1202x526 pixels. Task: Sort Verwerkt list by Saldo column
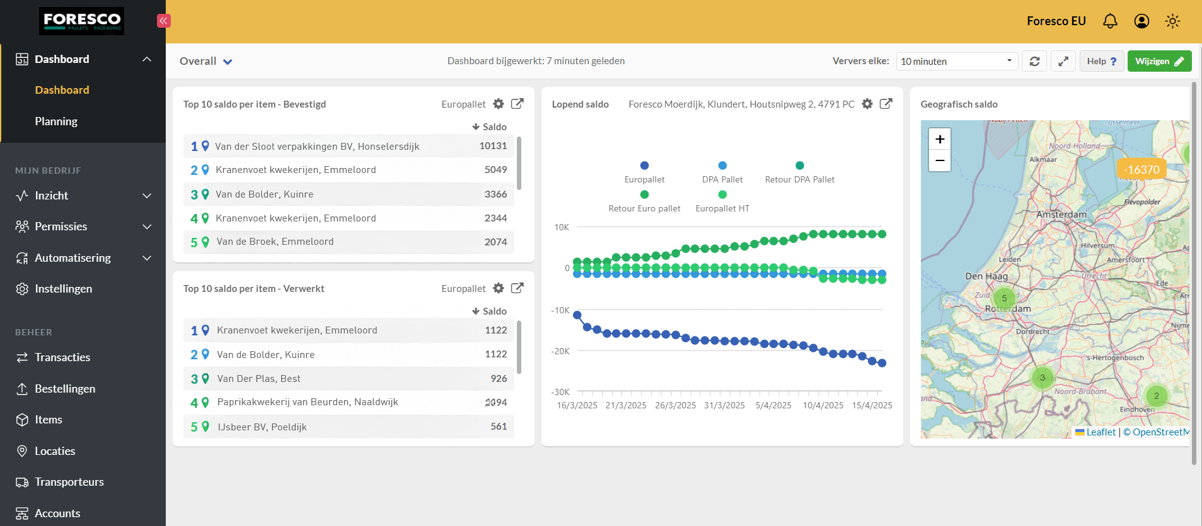click(489, 311)
